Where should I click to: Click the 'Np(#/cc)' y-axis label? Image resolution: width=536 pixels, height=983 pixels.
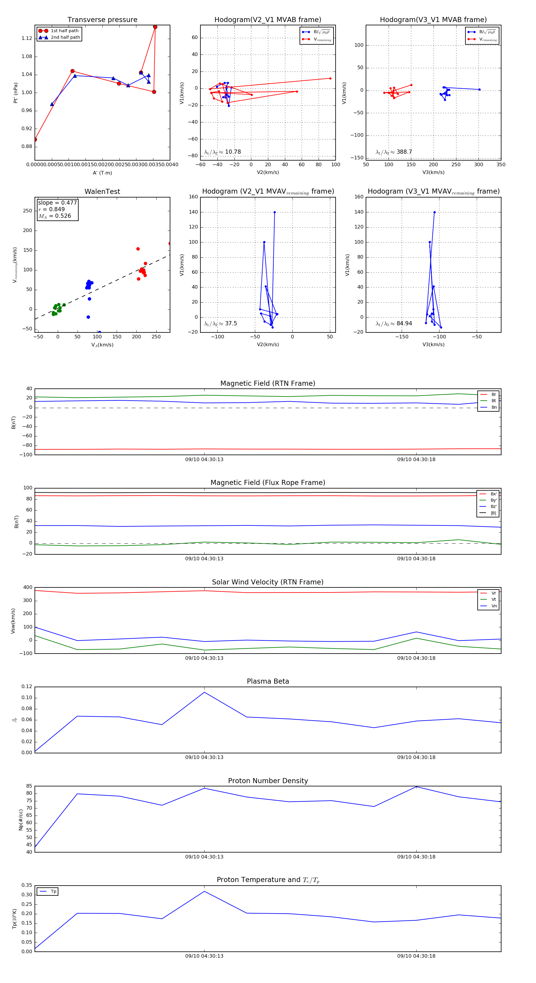click(x=21, y=820)
